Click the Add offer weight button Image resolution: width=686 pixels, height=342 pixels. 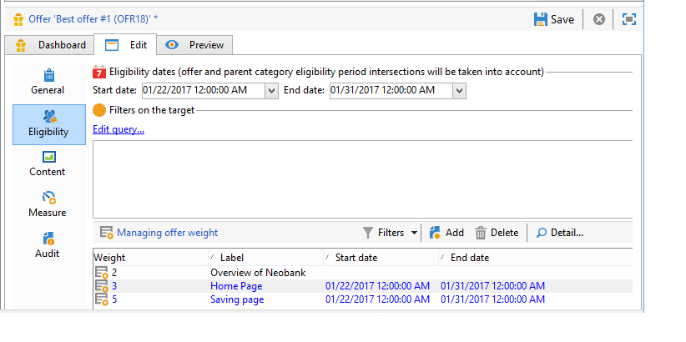tap(446, 233)
